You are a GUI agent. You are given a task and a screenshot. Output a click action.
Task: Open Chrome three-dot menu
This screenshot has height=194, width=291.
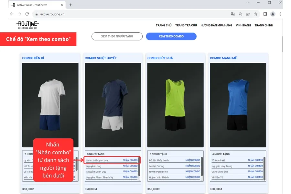tap(280, 14)
